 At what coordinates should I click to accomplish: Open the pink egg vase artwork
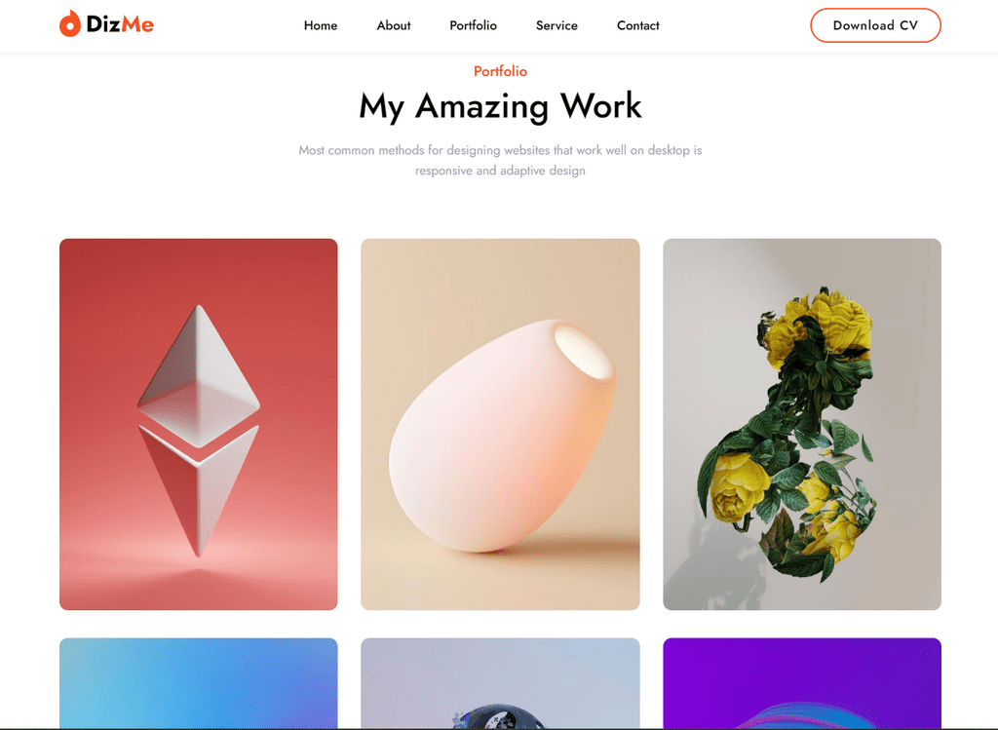click(x=500, y=424)
